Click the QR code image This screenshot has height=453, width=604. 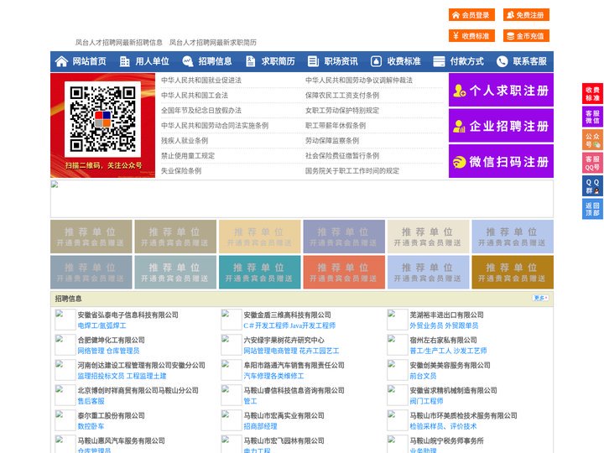[x=102, y=119]
